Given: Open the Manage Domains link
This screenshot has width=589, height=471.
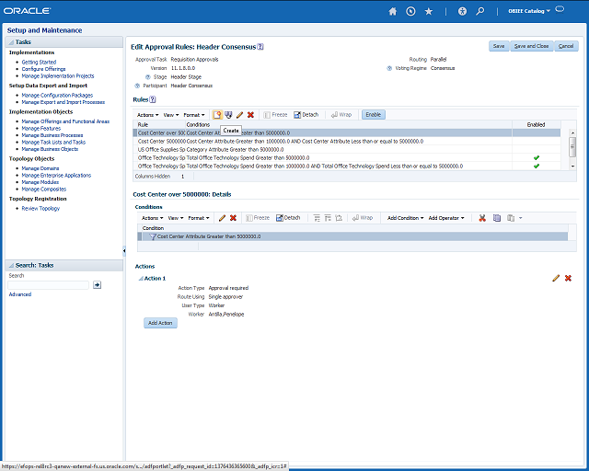Looking at the screenshot, I should [x=40, y=168].
